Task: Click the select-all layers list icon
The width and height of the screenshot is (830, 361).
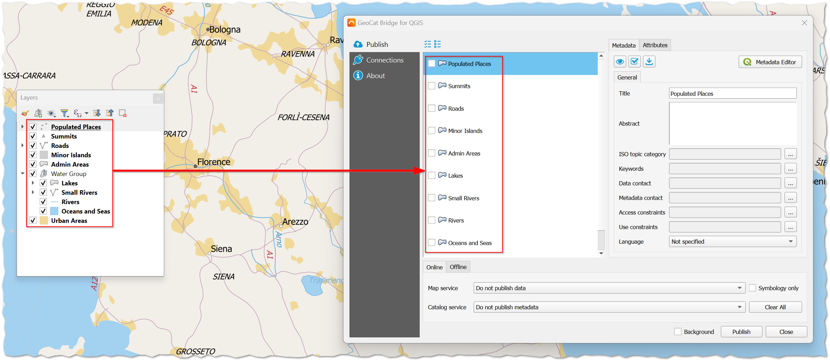Action: pos(428,44)
